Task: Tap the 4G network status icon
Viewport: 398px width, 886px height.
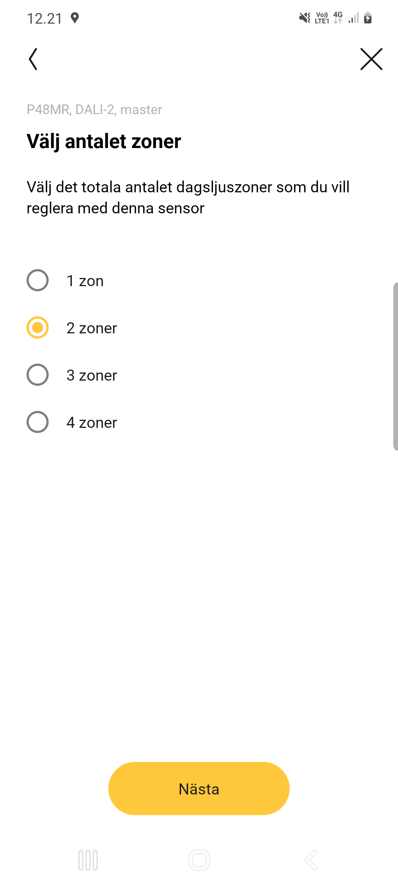Action: tap(338, 18)
